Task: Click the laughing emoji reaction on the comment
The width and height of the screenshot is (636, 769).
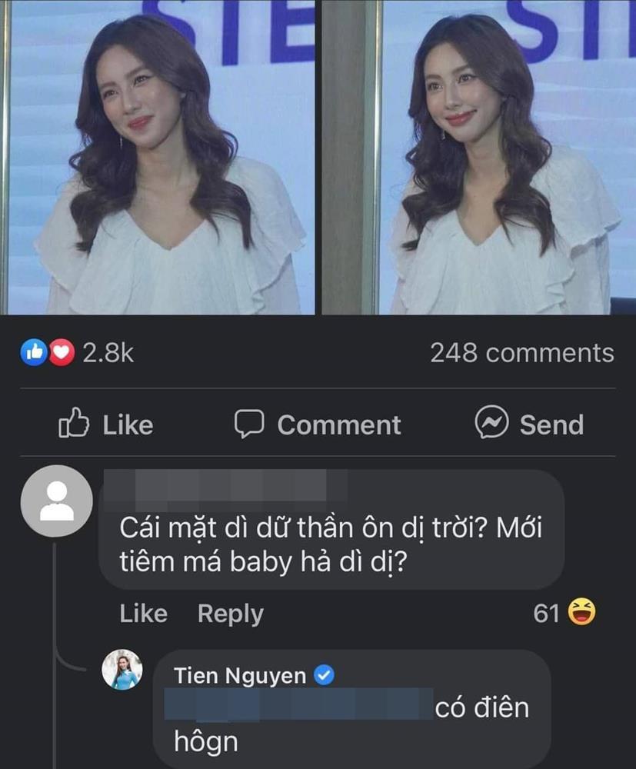Action: coord(581,613)
